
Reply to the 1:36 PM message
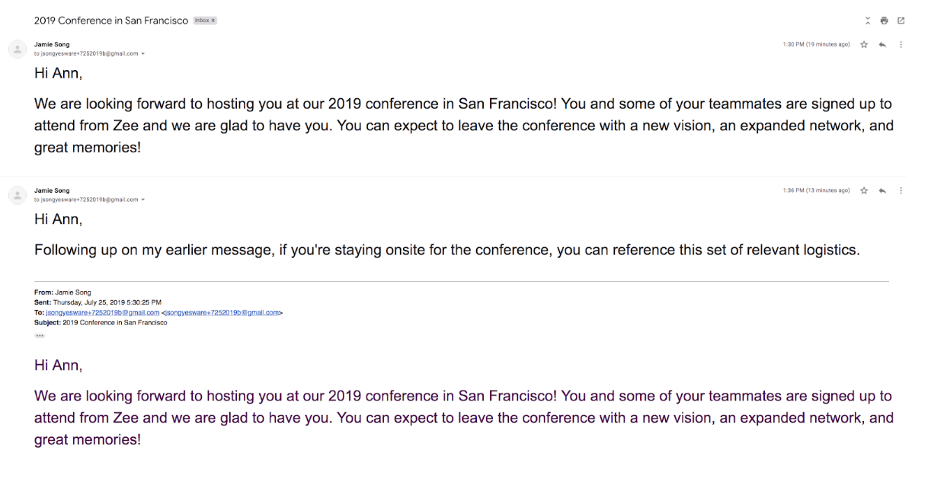coord(882,190)
